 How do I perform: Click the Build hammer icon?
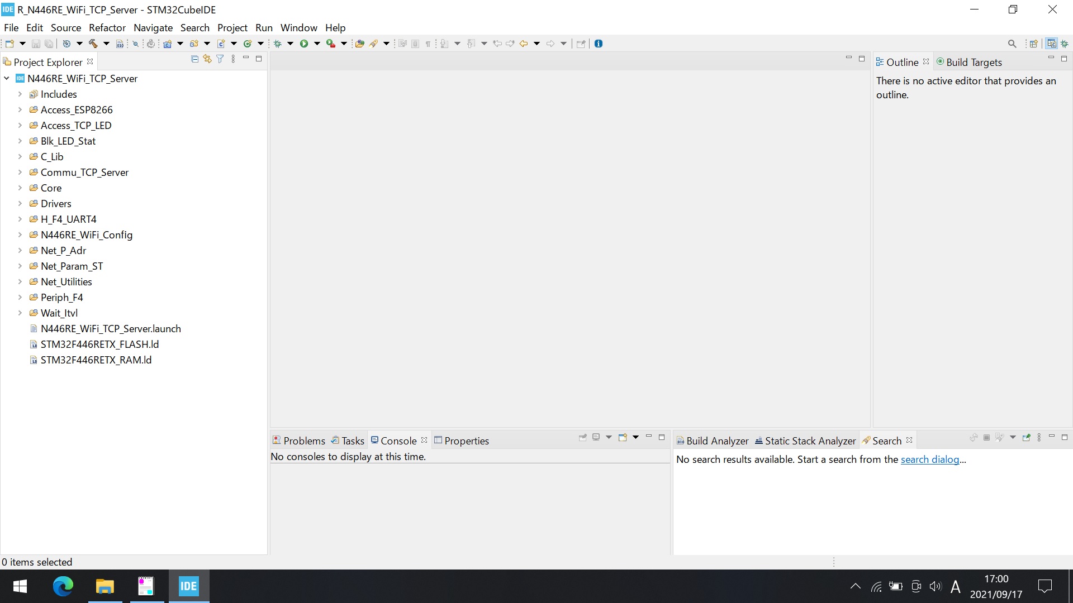(x=93, y=44)
